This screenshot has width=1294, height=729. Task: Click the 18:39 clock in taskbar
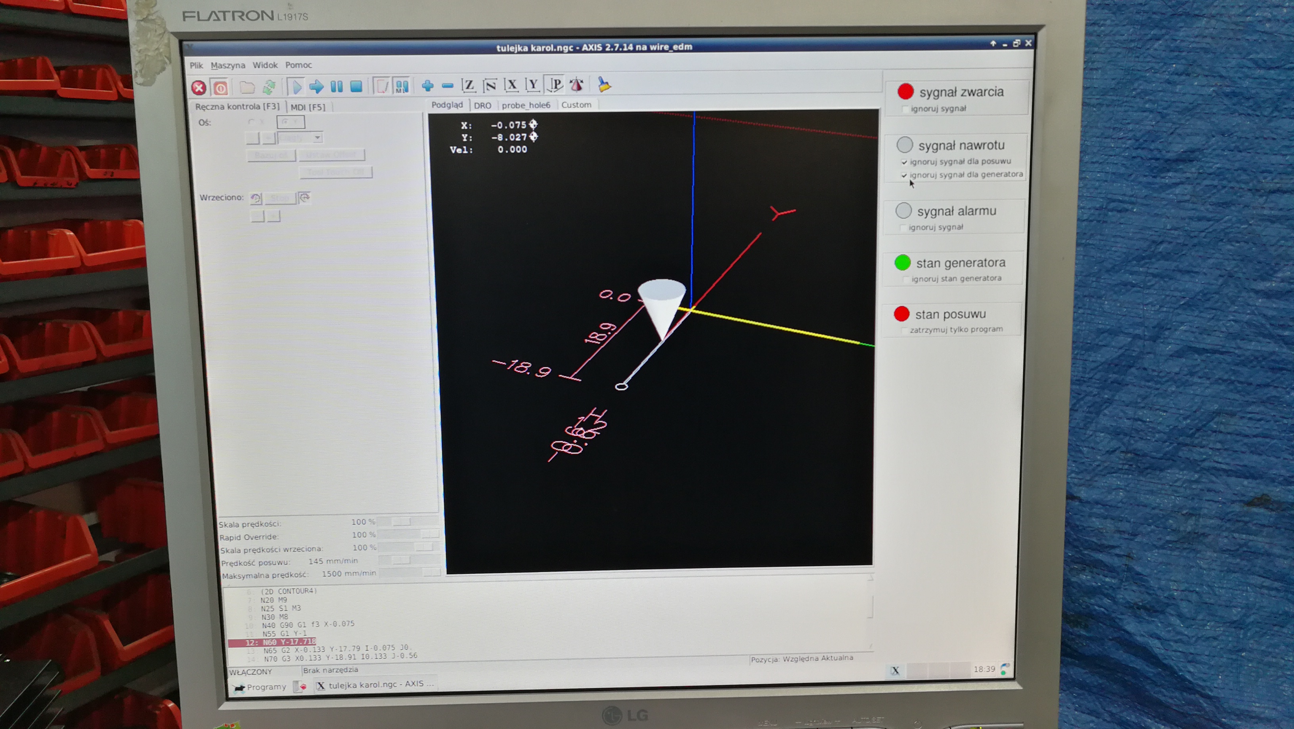pos(984,669)
